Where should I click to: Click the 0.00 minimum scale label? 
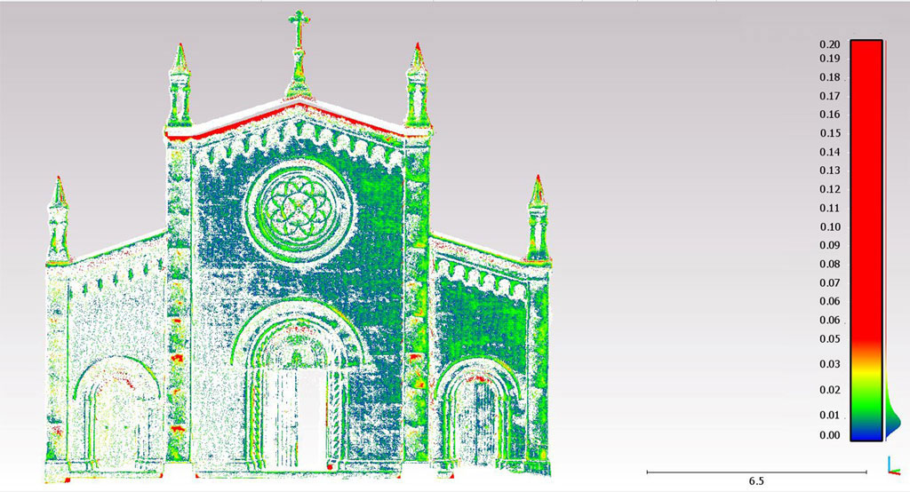[829, 435]
